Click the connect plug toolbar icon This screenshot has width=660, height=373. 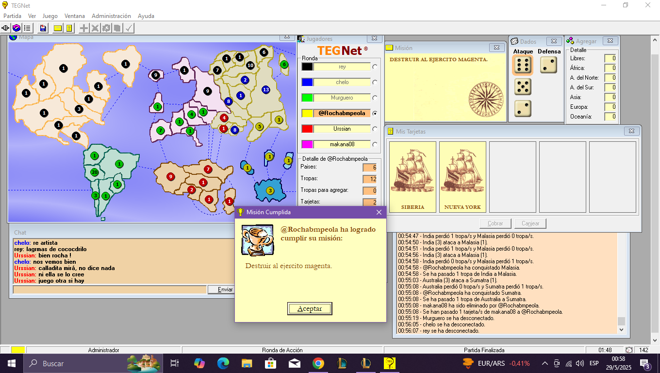tap(6, 28)
